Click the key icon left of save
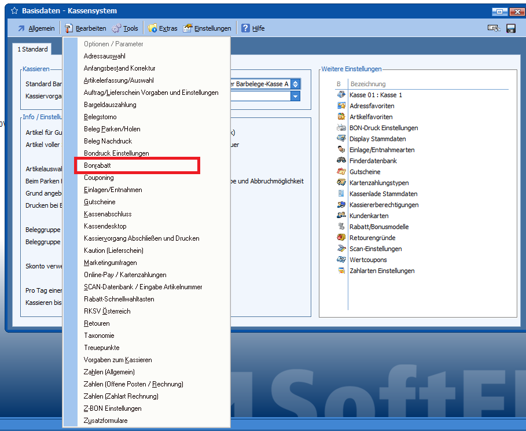 point(493,28)
